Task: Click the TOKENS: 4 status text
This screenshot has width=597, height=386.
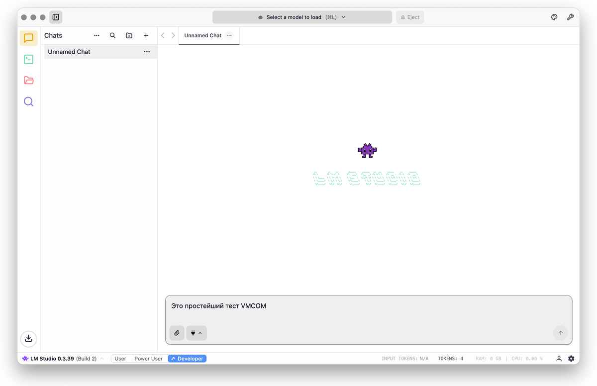Action: coord(450,359)
